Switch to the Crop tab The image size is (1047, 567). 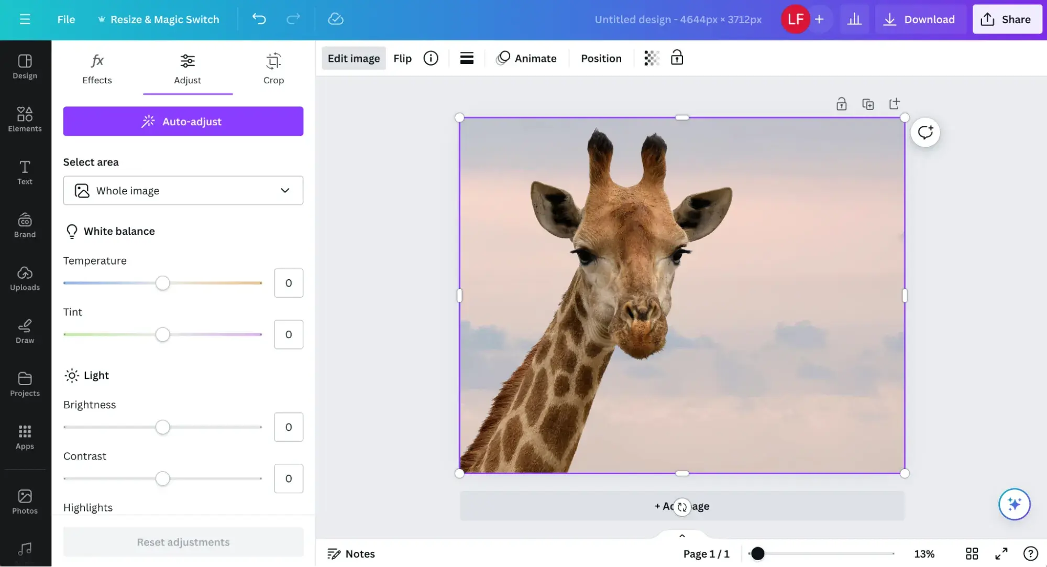(x=273, y=69)
